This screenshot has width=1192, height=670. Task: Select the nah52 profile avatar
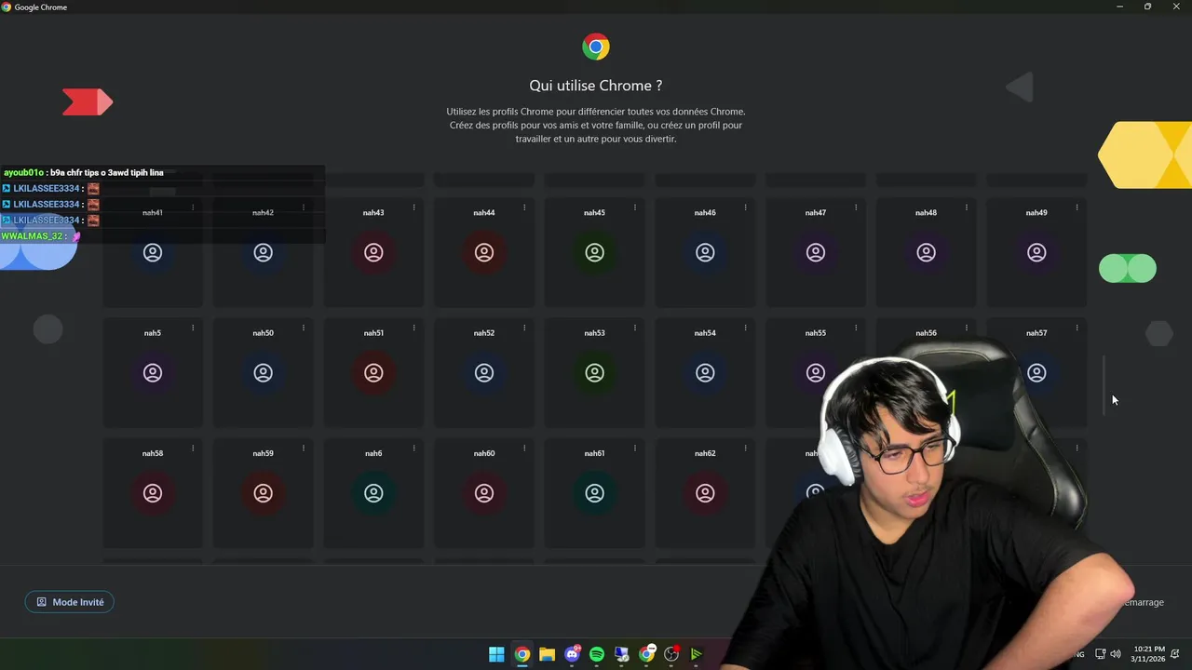coord(484,373)
